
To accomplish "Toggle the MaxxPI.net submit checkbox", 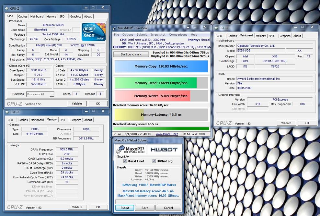I will pyautogui.click(x=125, y=161).
